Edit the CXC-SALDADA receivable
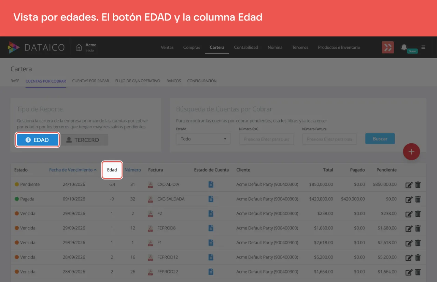Image resolution: width=437 pixels, height=282 pixels. (x=409, y=199)
